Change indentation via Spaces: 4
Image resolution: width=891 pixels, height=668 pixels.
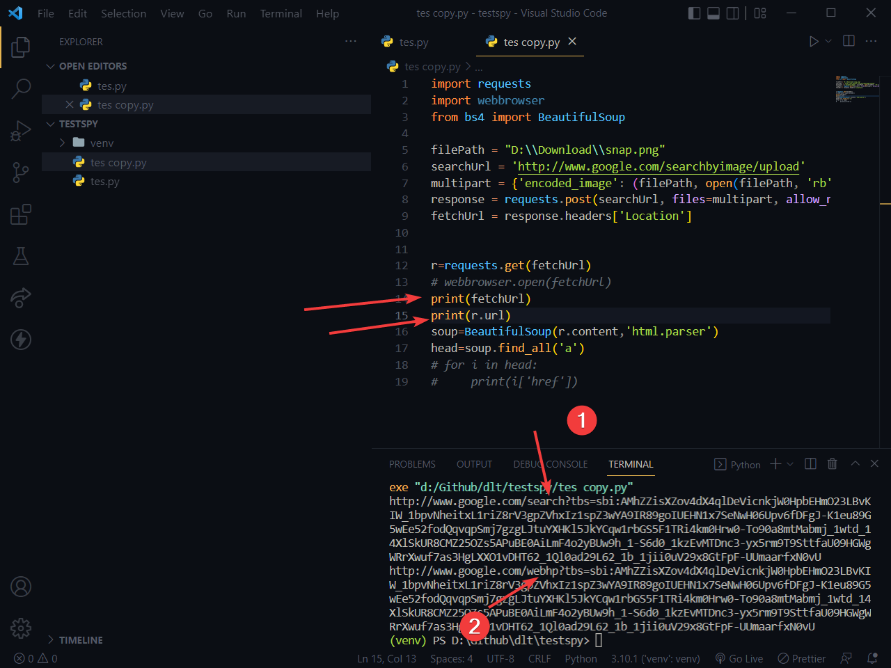tap(451, 658)
